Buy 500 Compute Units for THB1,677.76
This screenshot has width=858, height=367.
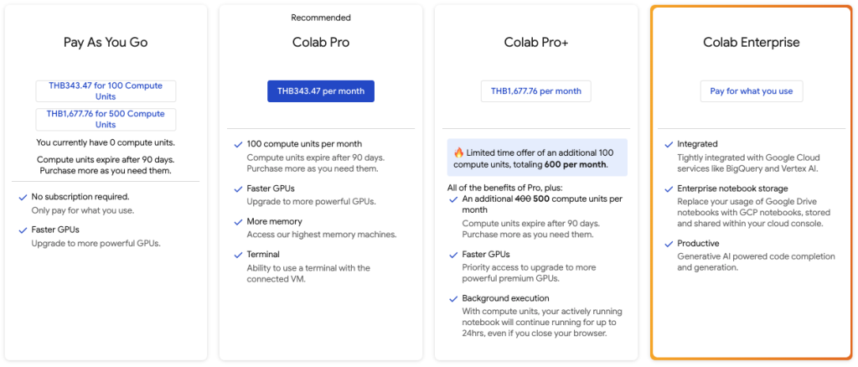(106, 119)
